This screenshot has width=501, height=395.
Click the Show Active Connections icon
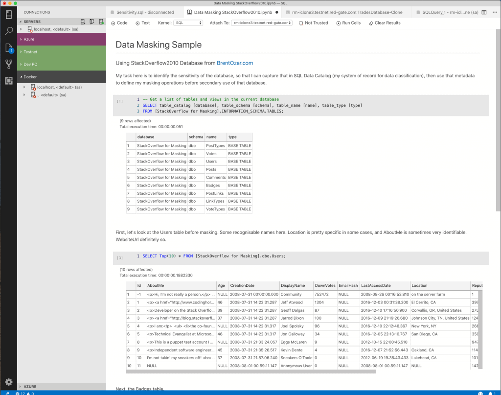click(101, 22)
